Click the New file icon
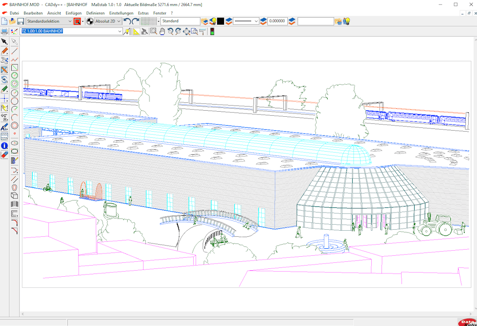Screen dimensions: 477x326 [4, 21]
